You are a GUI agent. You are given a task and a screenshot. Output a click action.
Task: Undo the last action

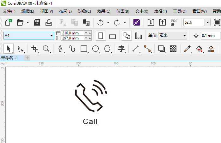pyautogui.click(x=100, y=22)
